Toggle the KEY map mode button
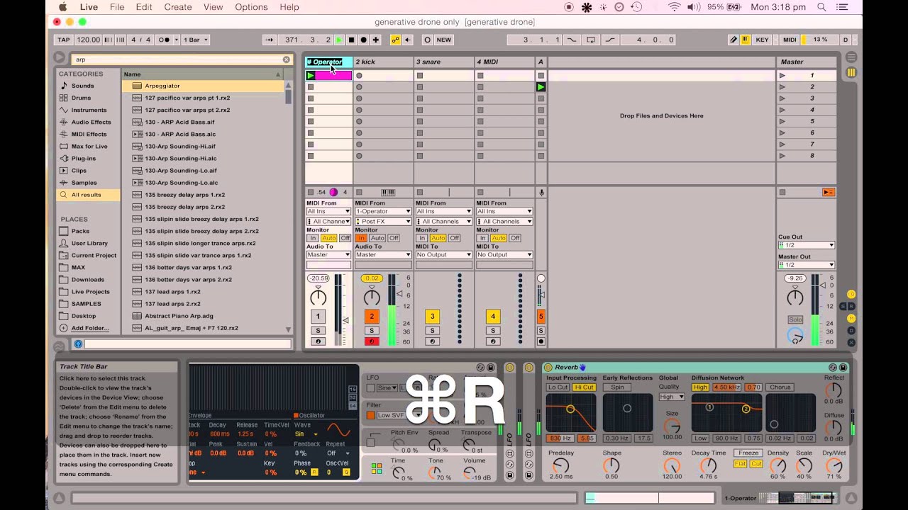This screenshot has height=510, width=908. click(x=762, y=40)
